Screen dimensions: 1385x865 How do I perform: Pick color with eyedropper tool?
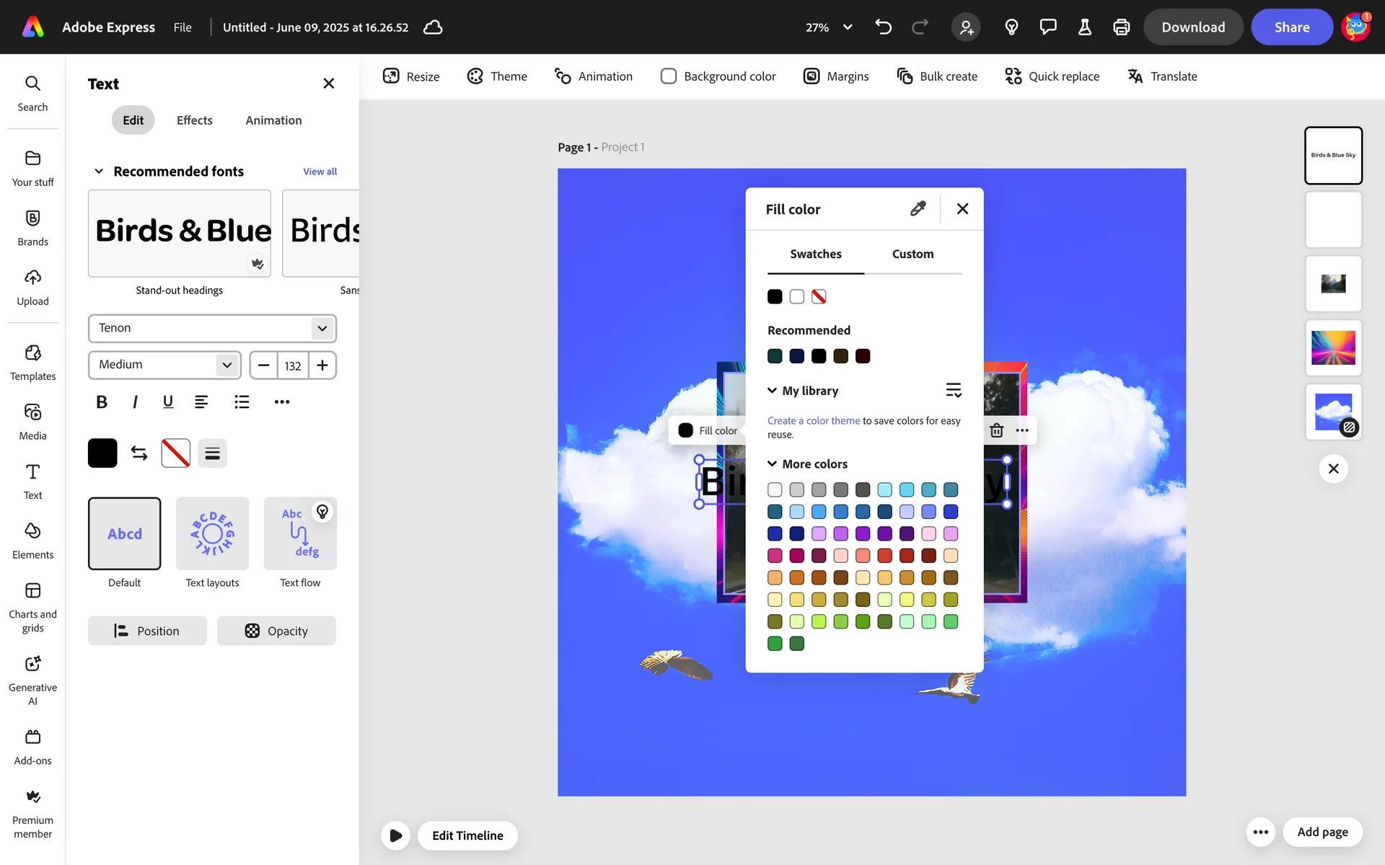(918, 209)
